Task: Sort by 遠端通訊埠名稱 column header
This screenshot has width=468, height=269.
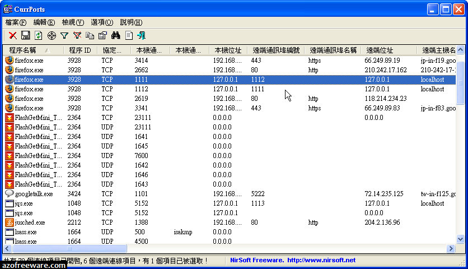Action: [x=333, y=50]
